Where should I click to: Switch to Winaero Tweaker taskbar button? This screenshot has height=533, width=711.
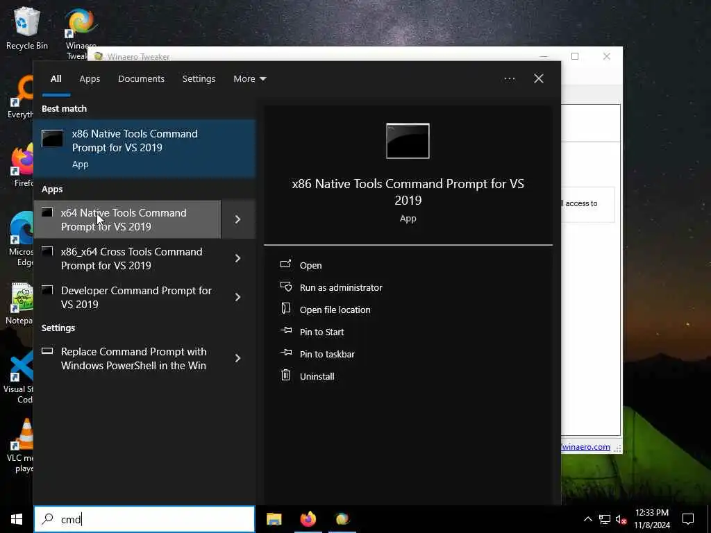[x=342, y=519]
